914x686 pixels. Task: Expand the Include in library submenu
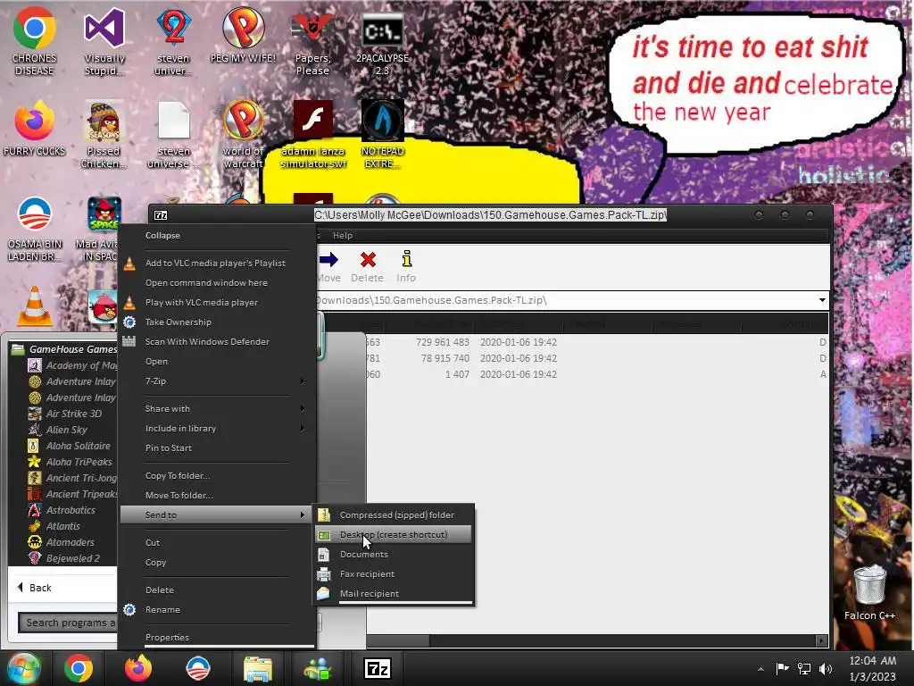pyautogui.click(x=217, y=428)
